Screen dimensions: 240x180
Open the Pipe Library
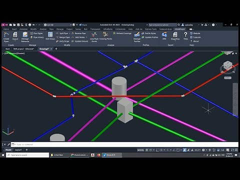37,37
